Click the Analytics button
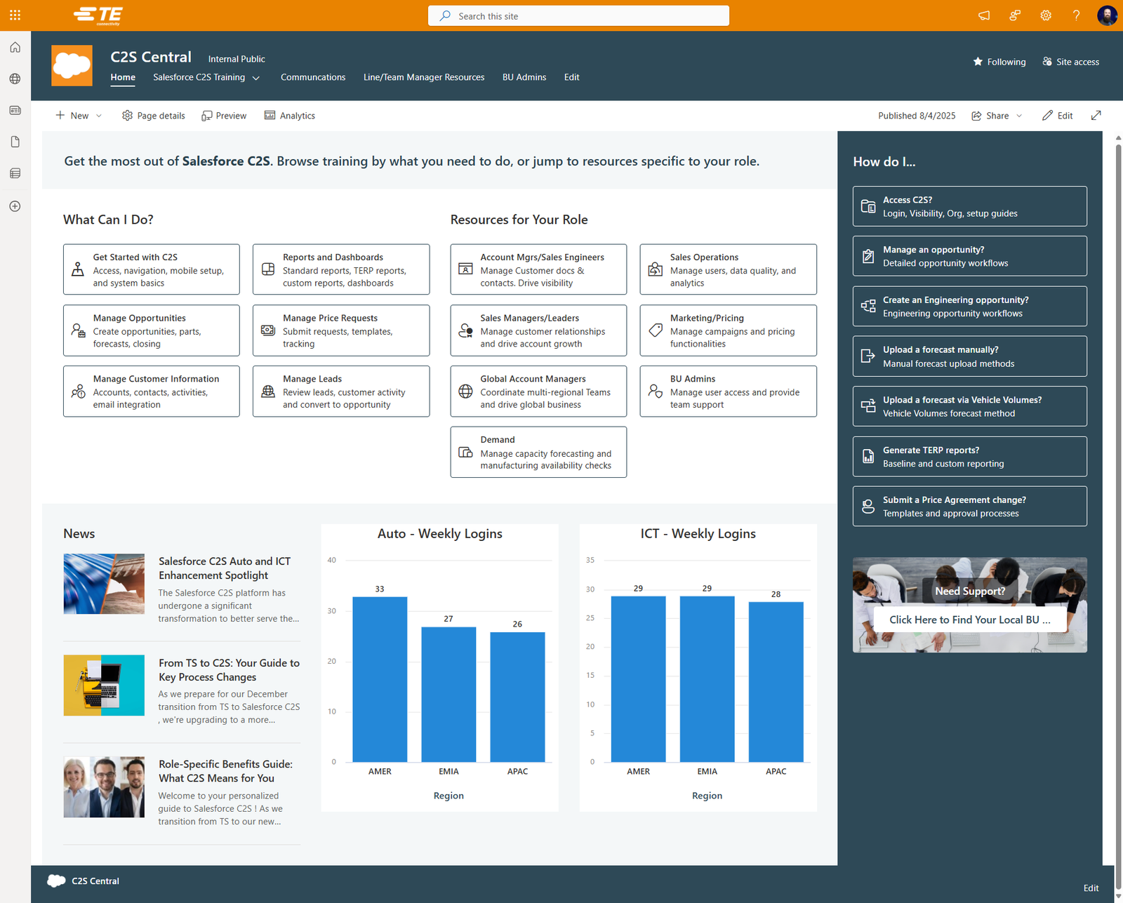The image size is (1123, 903). [x=290, y=116]
